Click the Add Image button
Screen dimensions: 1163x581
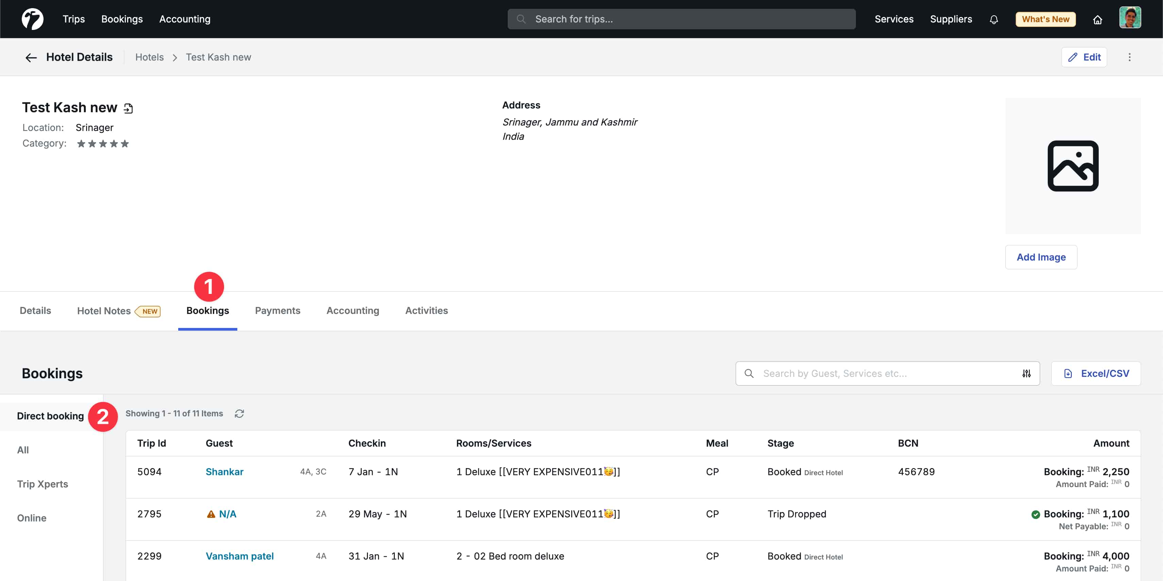(1041, 257)
